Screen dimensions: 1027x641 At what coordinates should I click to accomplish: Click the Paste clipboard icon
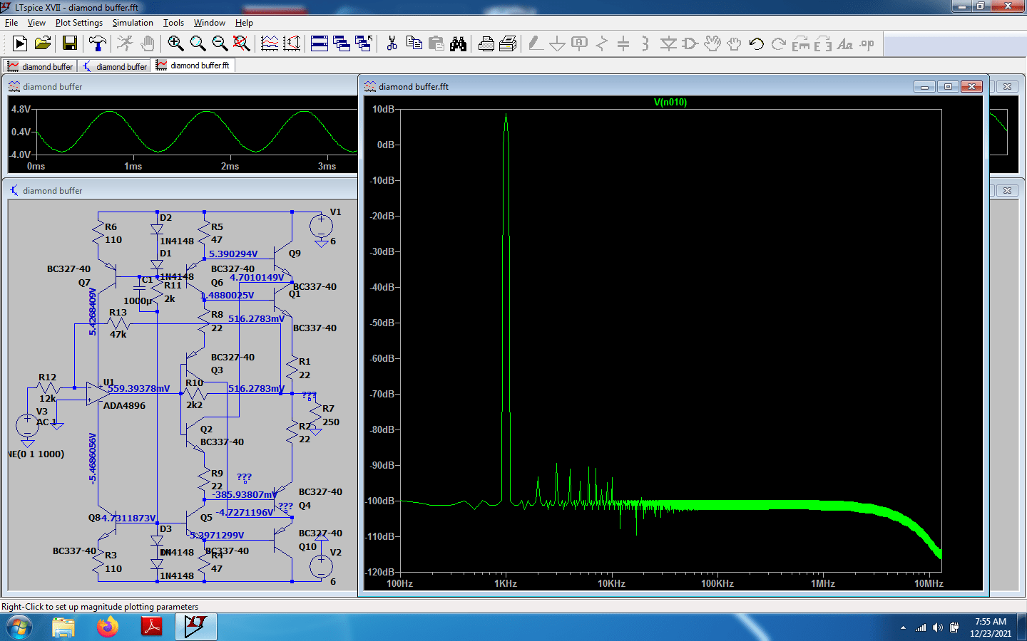pyautogui.click(x=436, y=43)
